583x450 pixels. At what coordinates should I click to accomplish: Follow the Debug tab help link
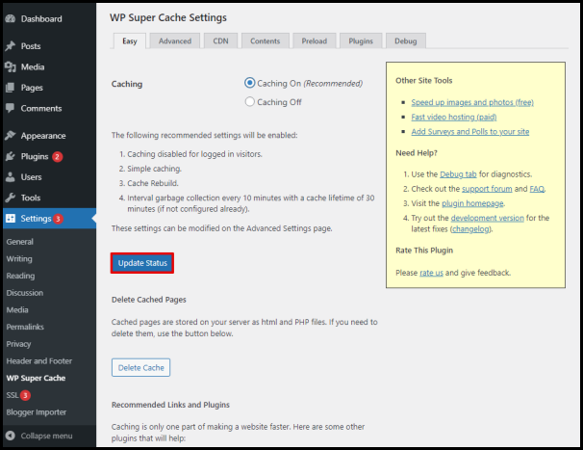(x=458, y=174)
